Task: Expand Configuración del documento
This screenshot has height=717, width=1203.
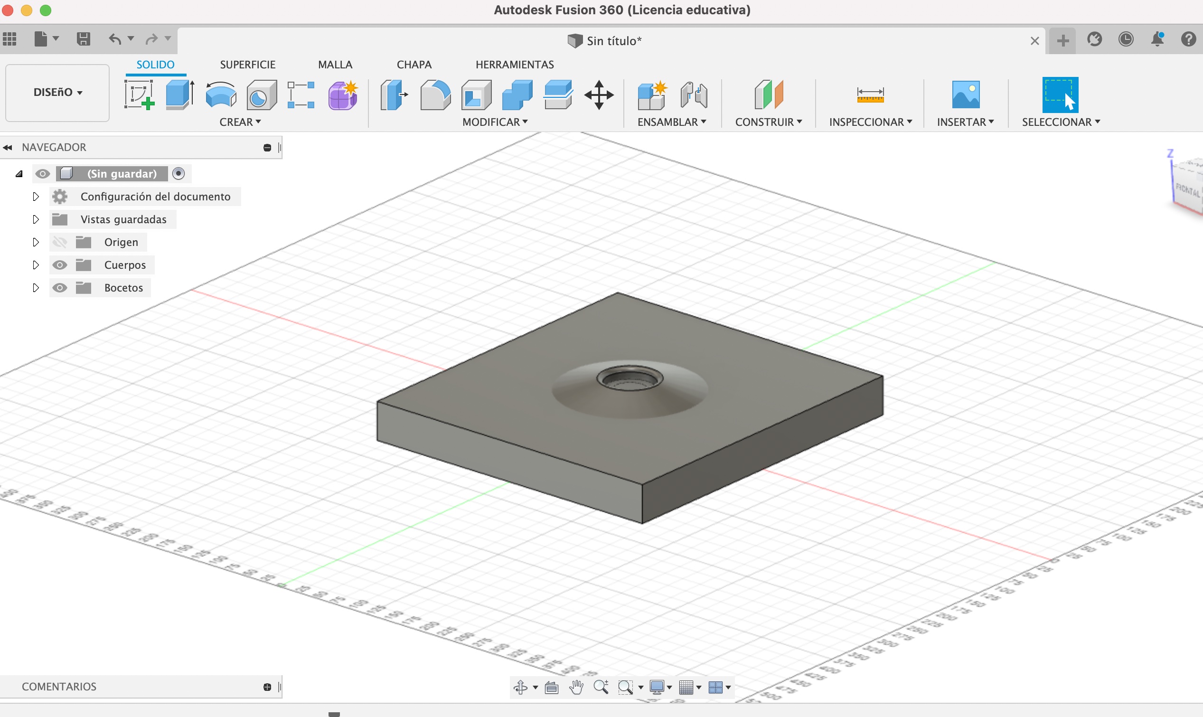Action: pos(36,197)
